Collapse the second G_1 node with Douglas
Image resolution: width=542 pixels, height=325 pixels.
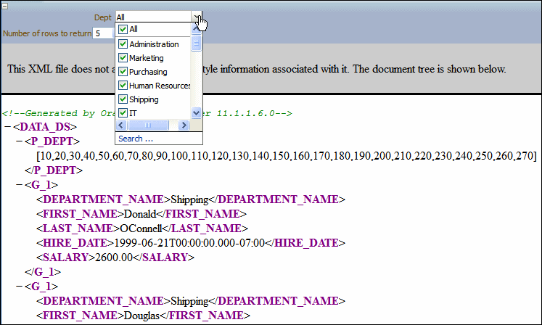point(20,287)
